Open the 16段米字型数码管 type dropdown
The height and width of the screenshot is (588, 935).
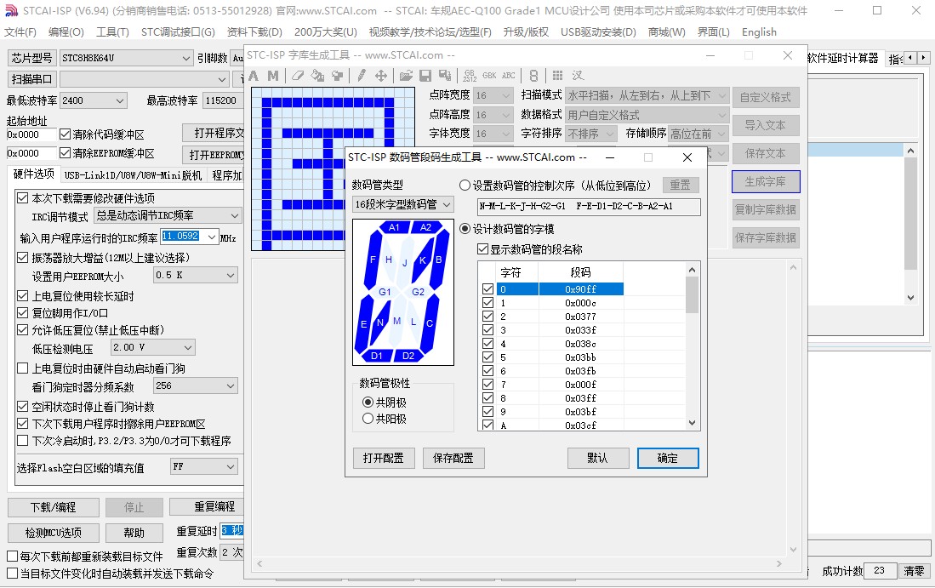coord(402,204)
